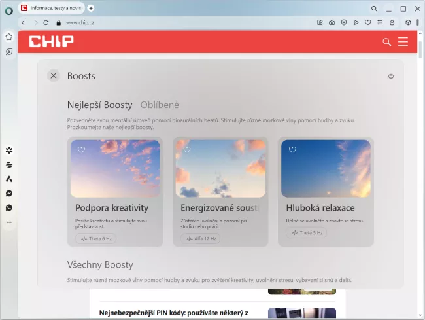Click the www.chip.cz address field
Screen dimensions: 425x320
[x=163, y=22]
